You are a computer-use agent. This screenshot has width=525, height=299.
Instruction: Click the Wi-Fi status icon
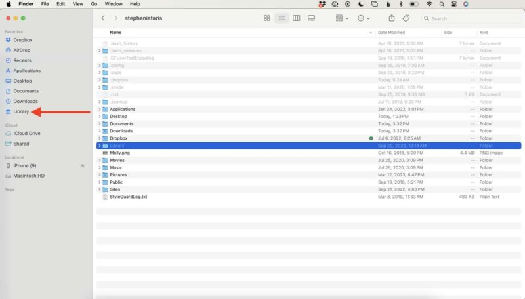point(429,4)
